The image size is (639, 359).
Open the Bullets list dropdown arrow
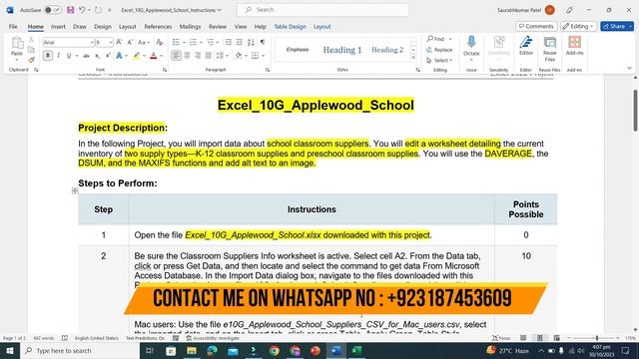184,42
